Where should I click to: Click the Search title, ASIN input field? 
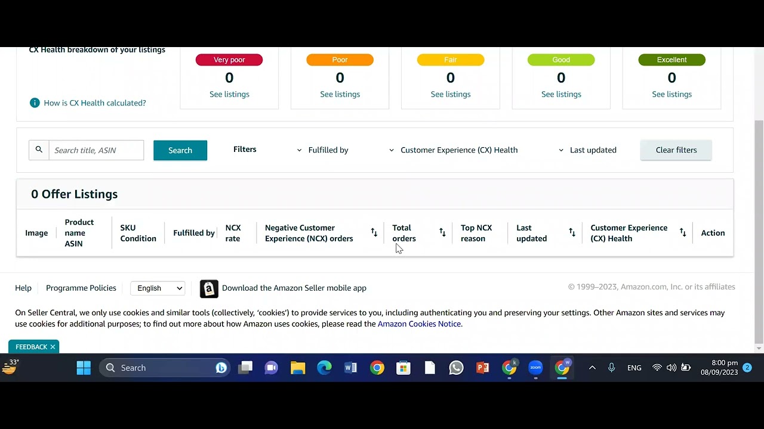96,150
